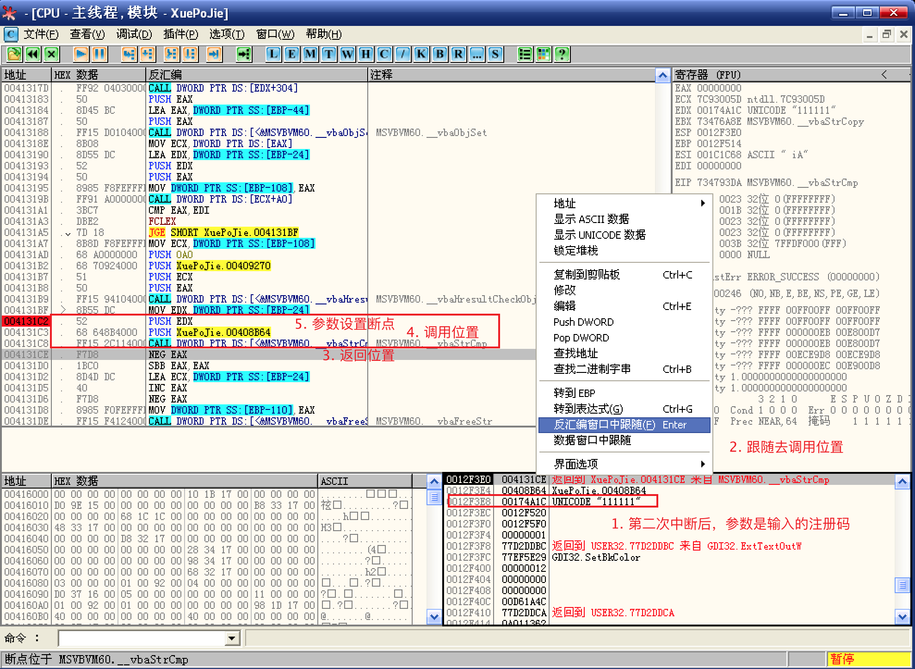915x669 pixels.
Task: Close program with green X toolbar icon
Action: (51, 55)
